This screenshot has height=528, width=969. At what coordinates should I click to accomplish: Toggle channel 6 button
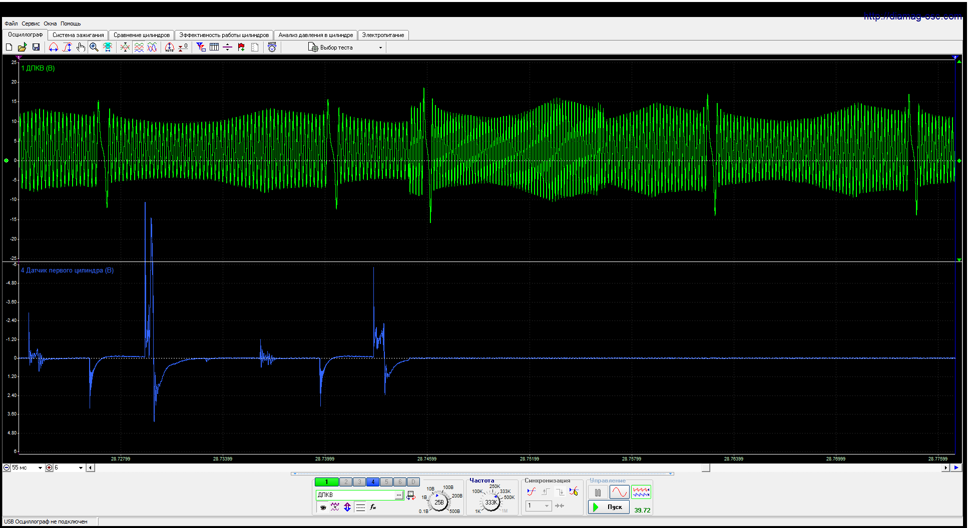tap(400, 482)
